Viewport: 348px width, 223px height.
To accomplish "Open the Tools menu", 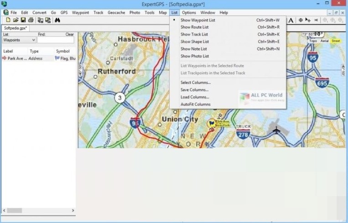I will click(x=149, y=13).
